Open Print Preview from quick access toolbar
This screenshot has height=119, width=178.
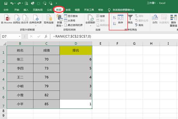click(x=26, y=4)
